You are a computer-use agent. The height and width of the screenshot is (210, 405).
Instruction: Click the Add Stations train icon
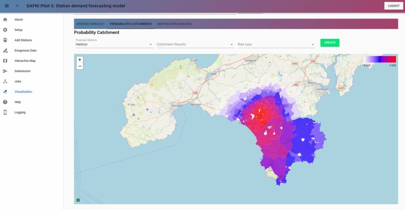[x=5, y=40]
